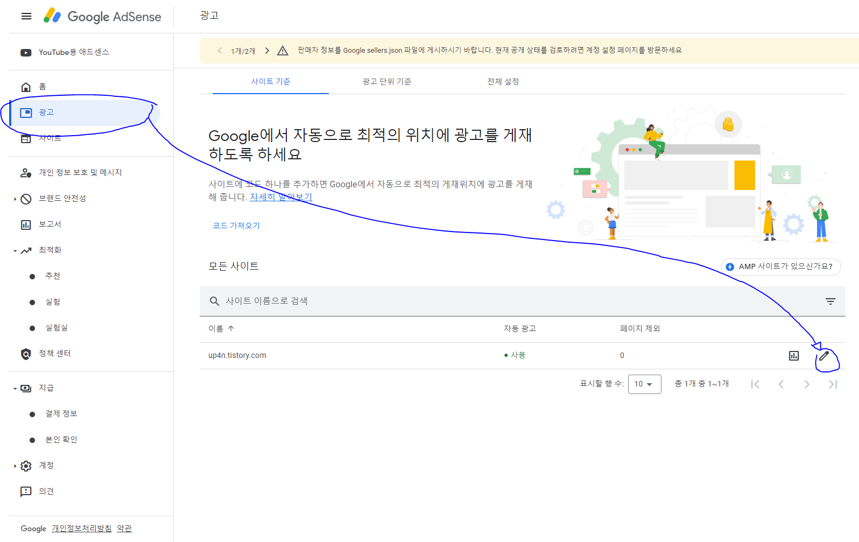Expand the 브랜드 안전성 arrow

click(15, 199)
